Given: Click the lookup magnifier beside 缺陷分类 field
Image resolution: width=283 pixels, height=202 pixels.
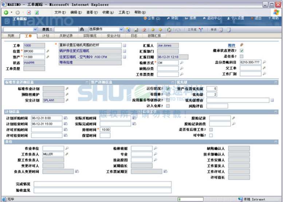Looking at the screenshot, I should 182,68.
